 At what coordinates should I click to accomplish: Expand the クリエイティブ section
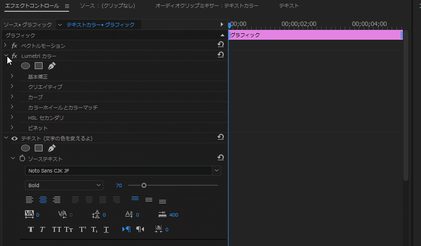pyautogui.click(x=12, y=86)
